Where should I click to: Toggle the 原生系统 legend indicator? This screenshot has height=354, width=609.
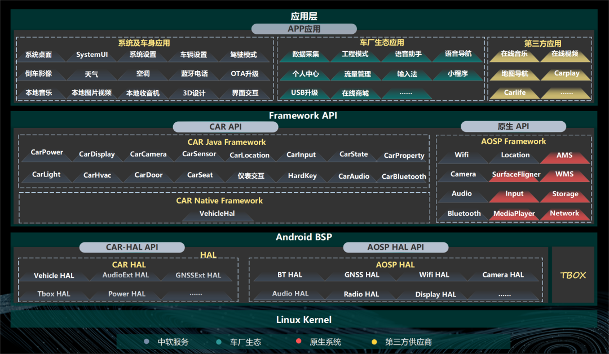[x=297, y=341]
